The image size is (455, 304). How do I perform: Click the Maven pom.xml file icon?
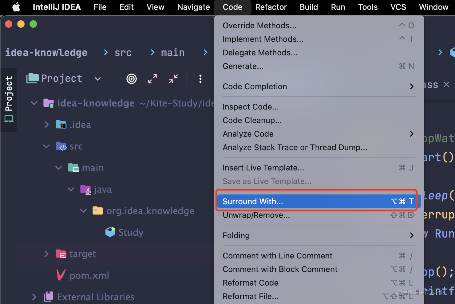point(61,275)
